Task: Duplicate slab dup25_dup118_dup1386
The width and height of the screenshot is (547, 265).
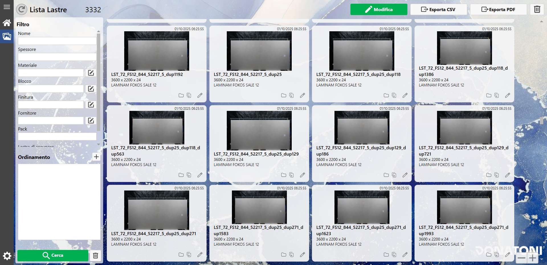Action: (497, 95)
